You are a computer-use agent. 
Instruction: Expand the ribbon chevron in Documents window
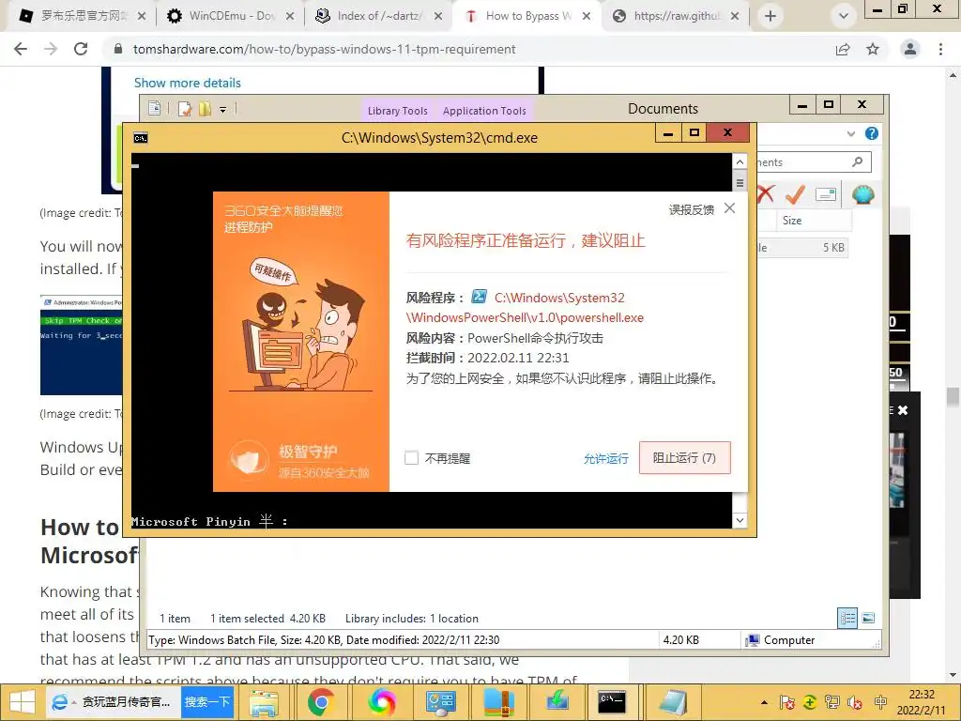[850, 133]
